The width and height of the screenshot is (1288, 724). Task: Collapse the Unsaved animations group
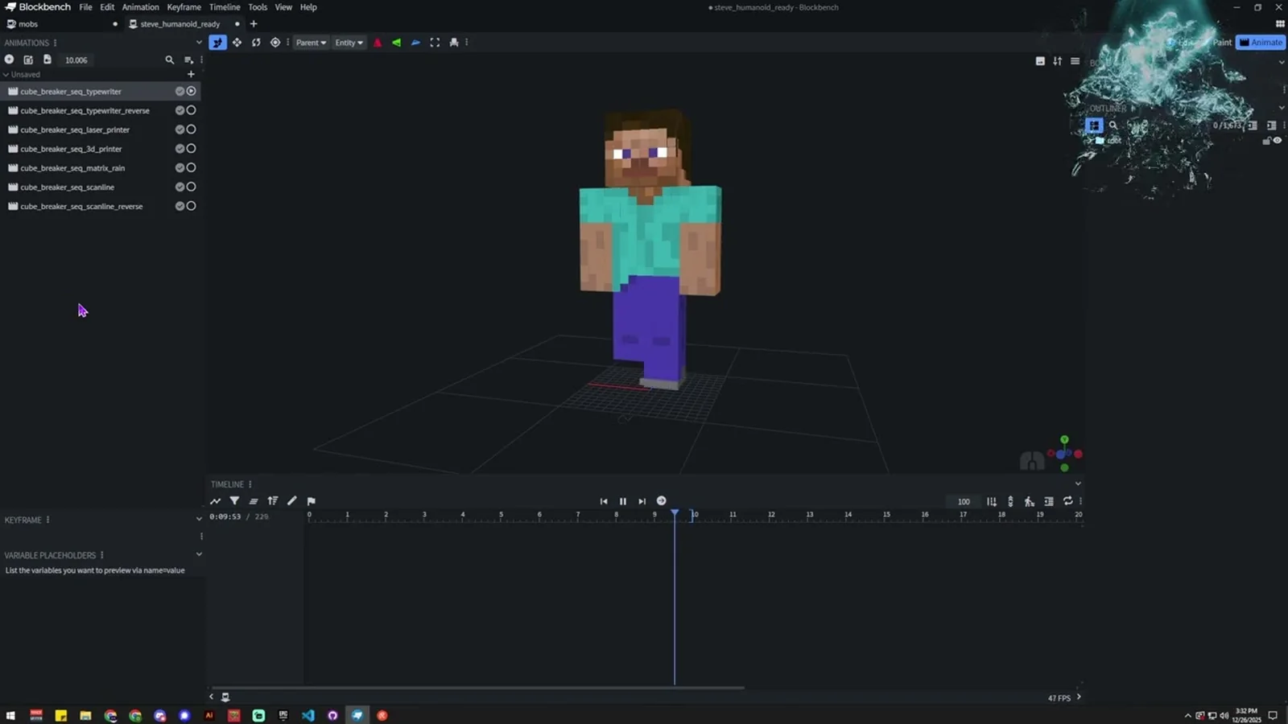6,75
